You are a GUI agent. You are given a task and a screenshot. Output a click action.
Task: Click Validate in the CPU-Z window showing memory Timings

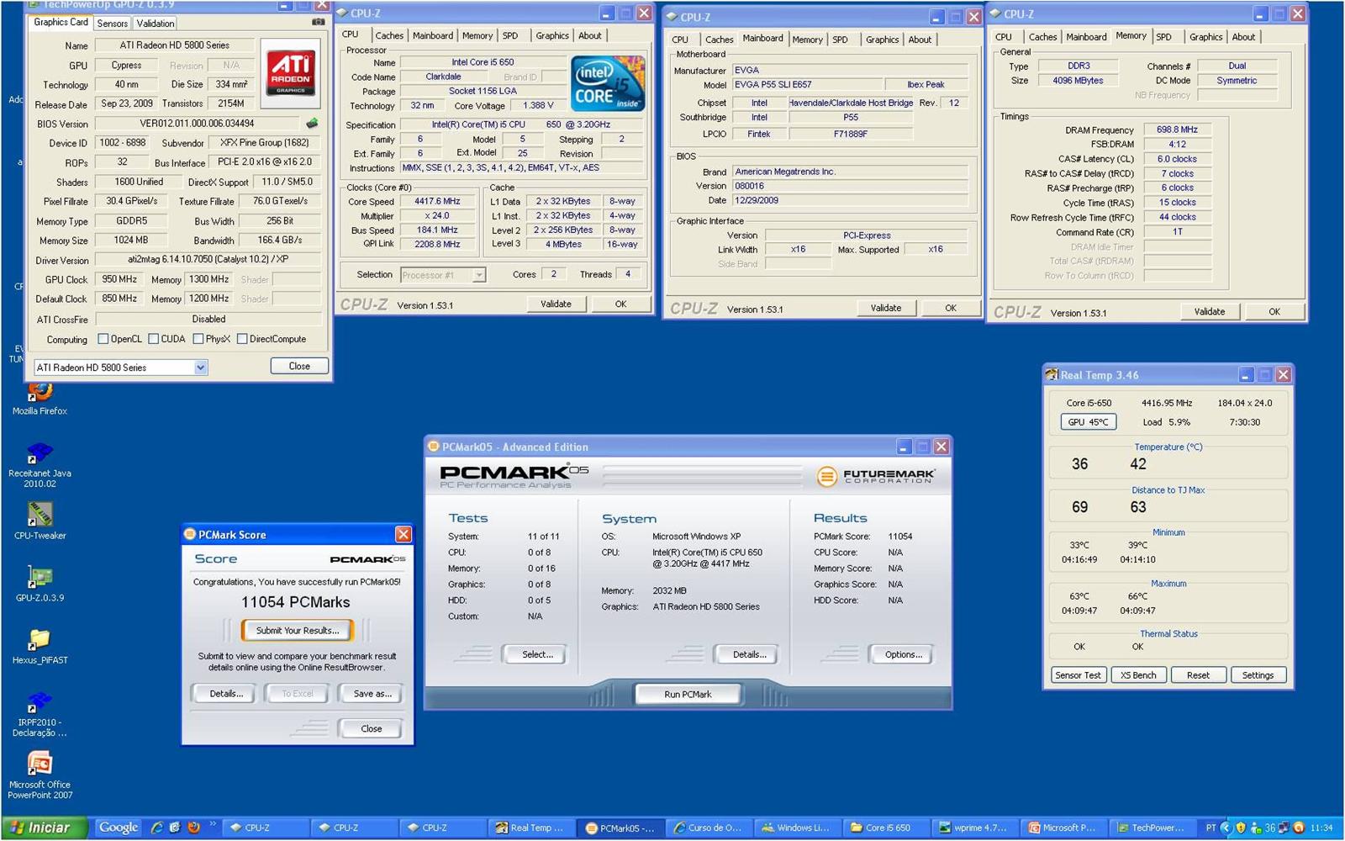pos(1210,311)
